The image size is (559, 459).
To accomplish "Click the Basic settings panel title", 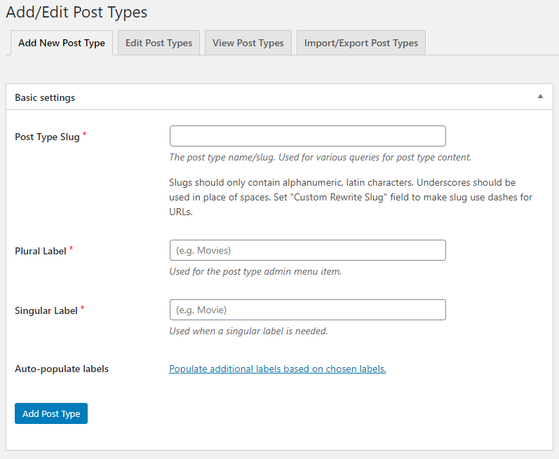I will click(x=45, y=97).
